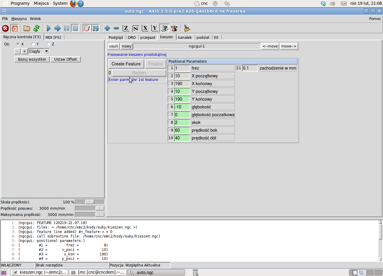Open the help icon in the top panel

(x=80, y=4)
